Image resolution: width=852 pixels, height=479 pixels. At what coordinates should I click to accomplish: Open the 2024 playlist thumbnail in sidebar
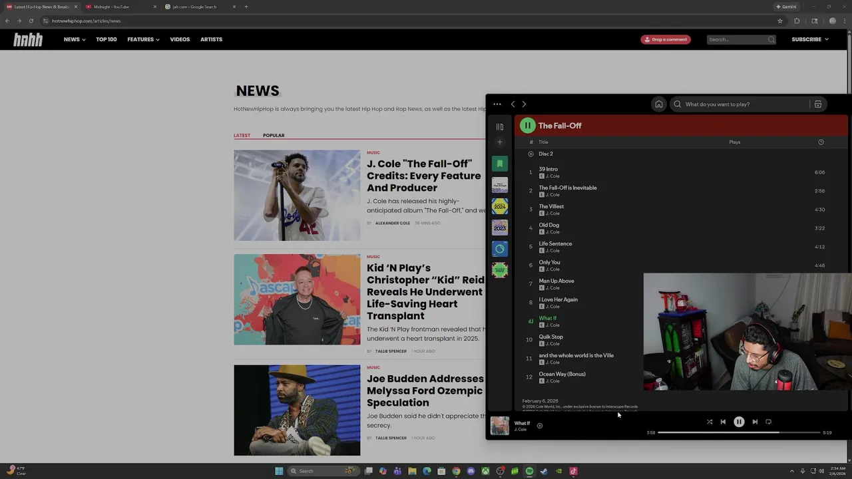tap(500, 206)
